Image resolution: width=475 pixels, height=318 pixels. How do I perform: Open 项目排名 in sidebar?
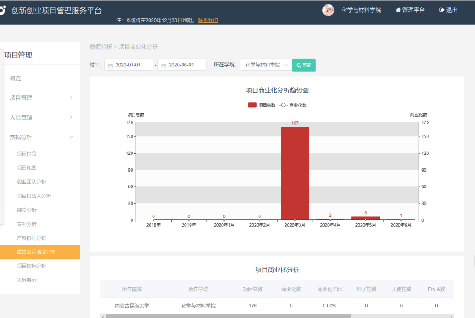click(26, 154)
